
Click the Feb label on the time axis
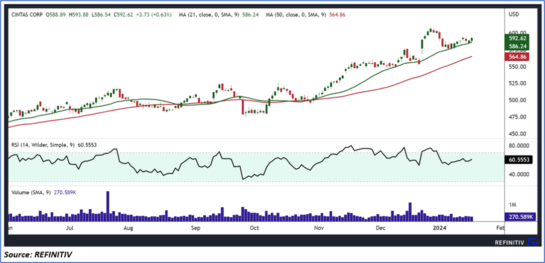pos(500,228)
